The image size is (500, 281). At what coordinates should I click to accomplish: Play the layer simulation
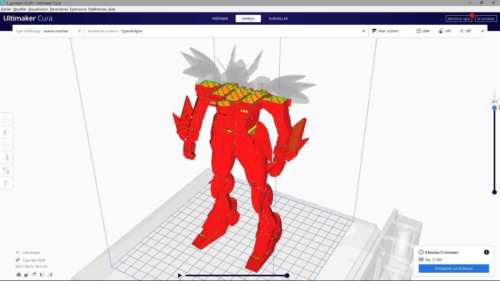point(180,275)
